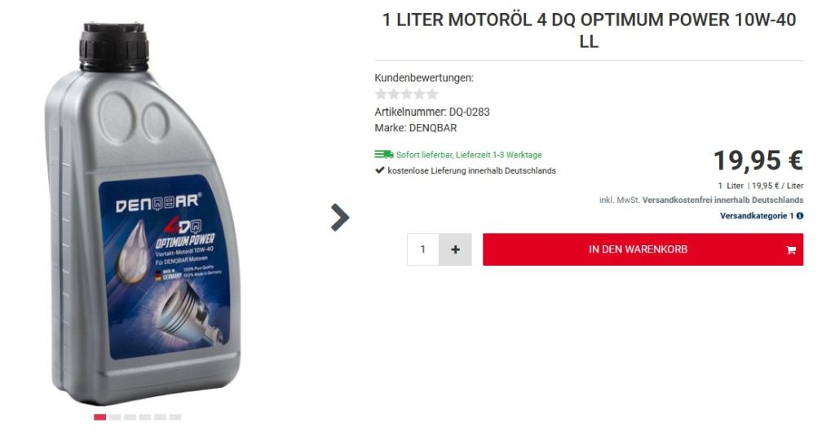Screen dimensions: 835x445
Task: Click the DENQBAR brand name
Action: pos(432,128)
